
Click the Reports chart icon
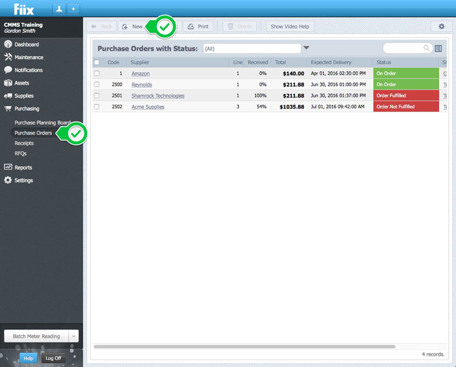click(x=8, y=167)
